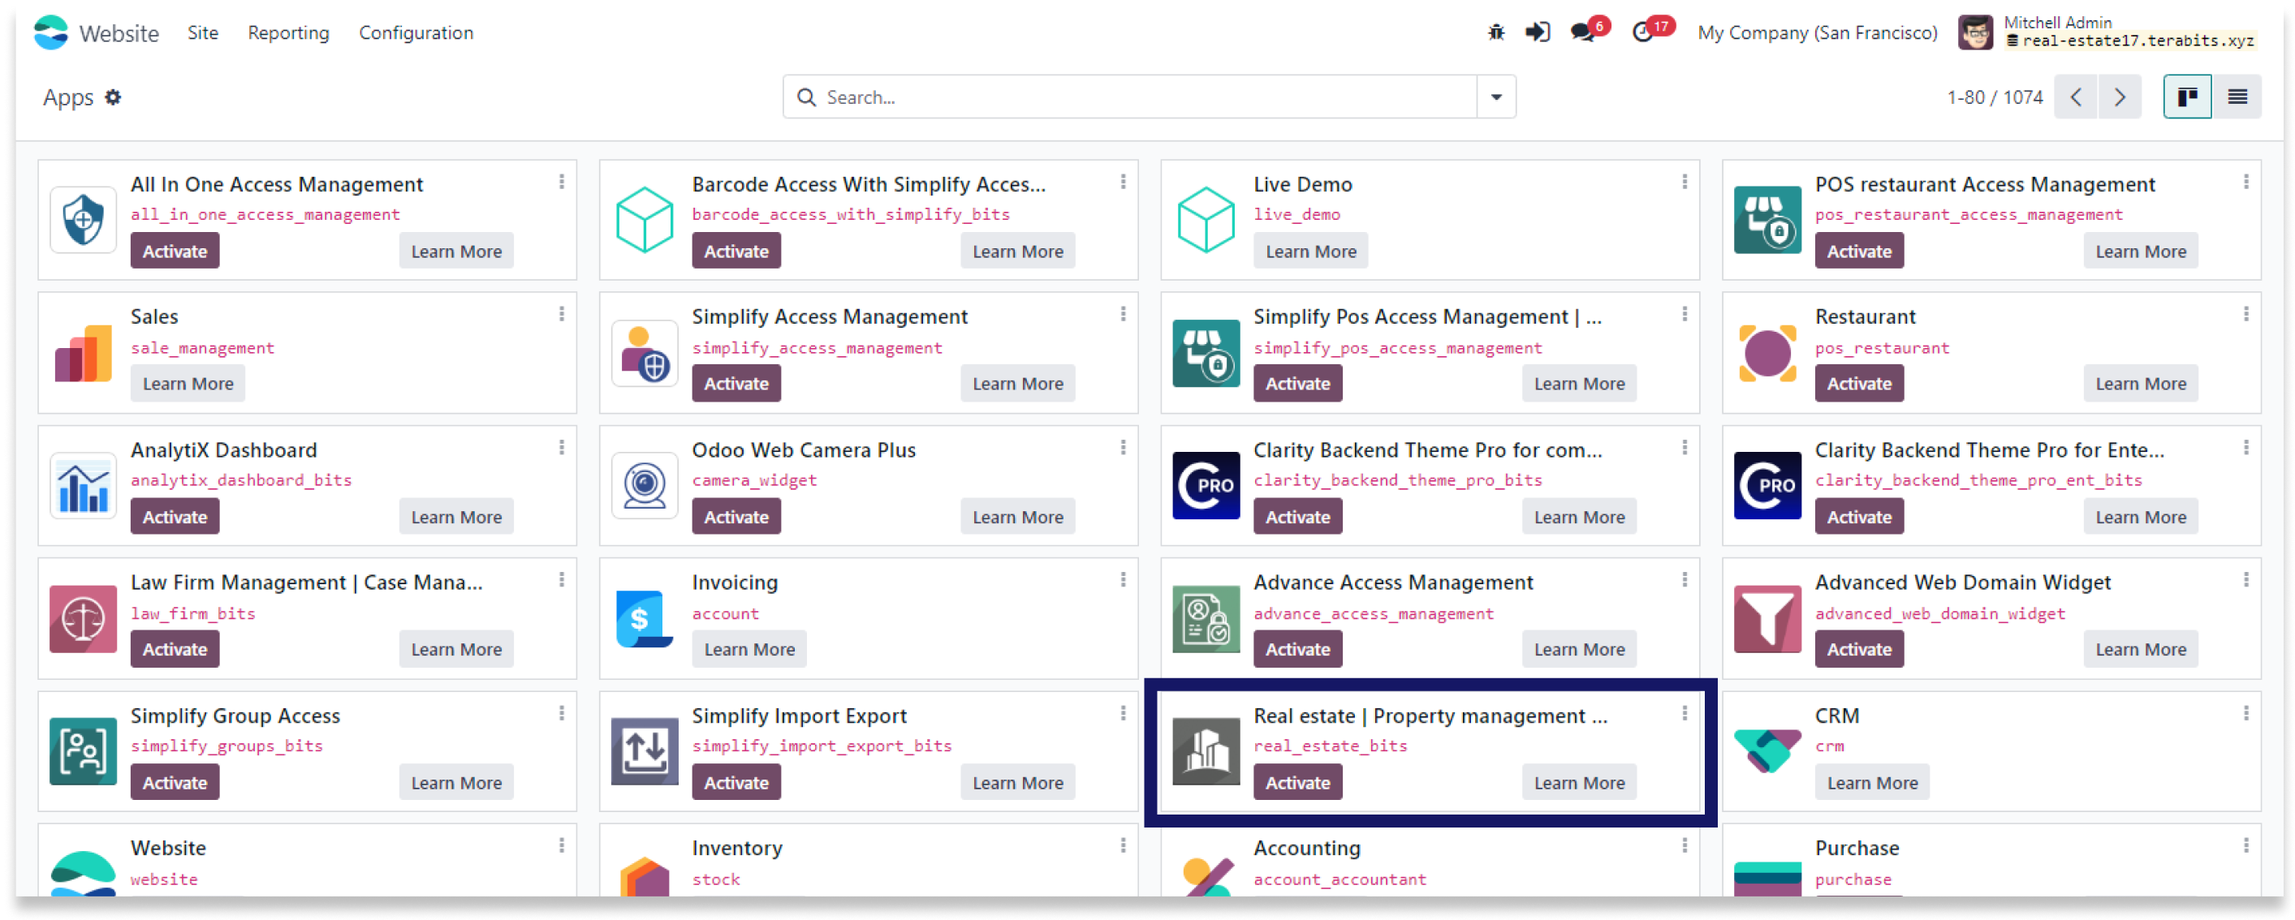The width and height of the screenshot is (2295, 920).
Task: Open kebab menu on Simplify Group Access
Action: pos(561,713)
